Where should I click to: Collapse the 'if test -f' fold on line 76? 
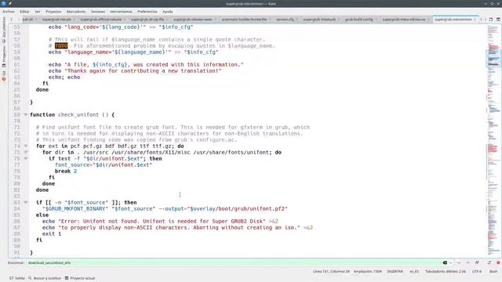(26, 158)
